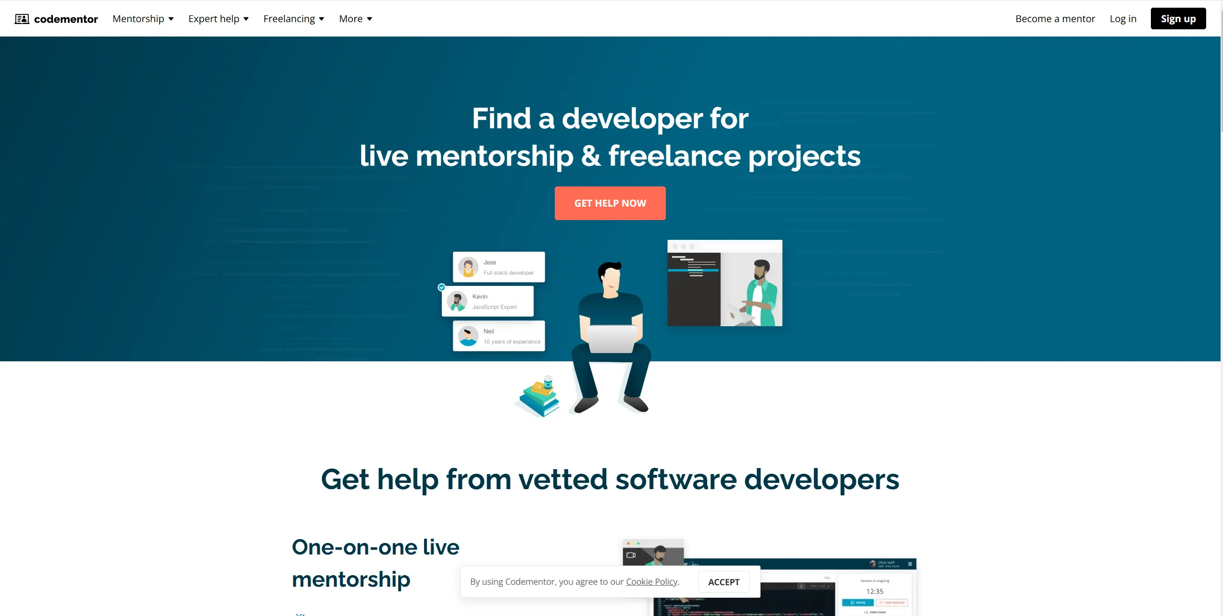1223x616 pixels.
Task: Expand the Mentorship dropdown menu
Action: (x=143, y=18)
